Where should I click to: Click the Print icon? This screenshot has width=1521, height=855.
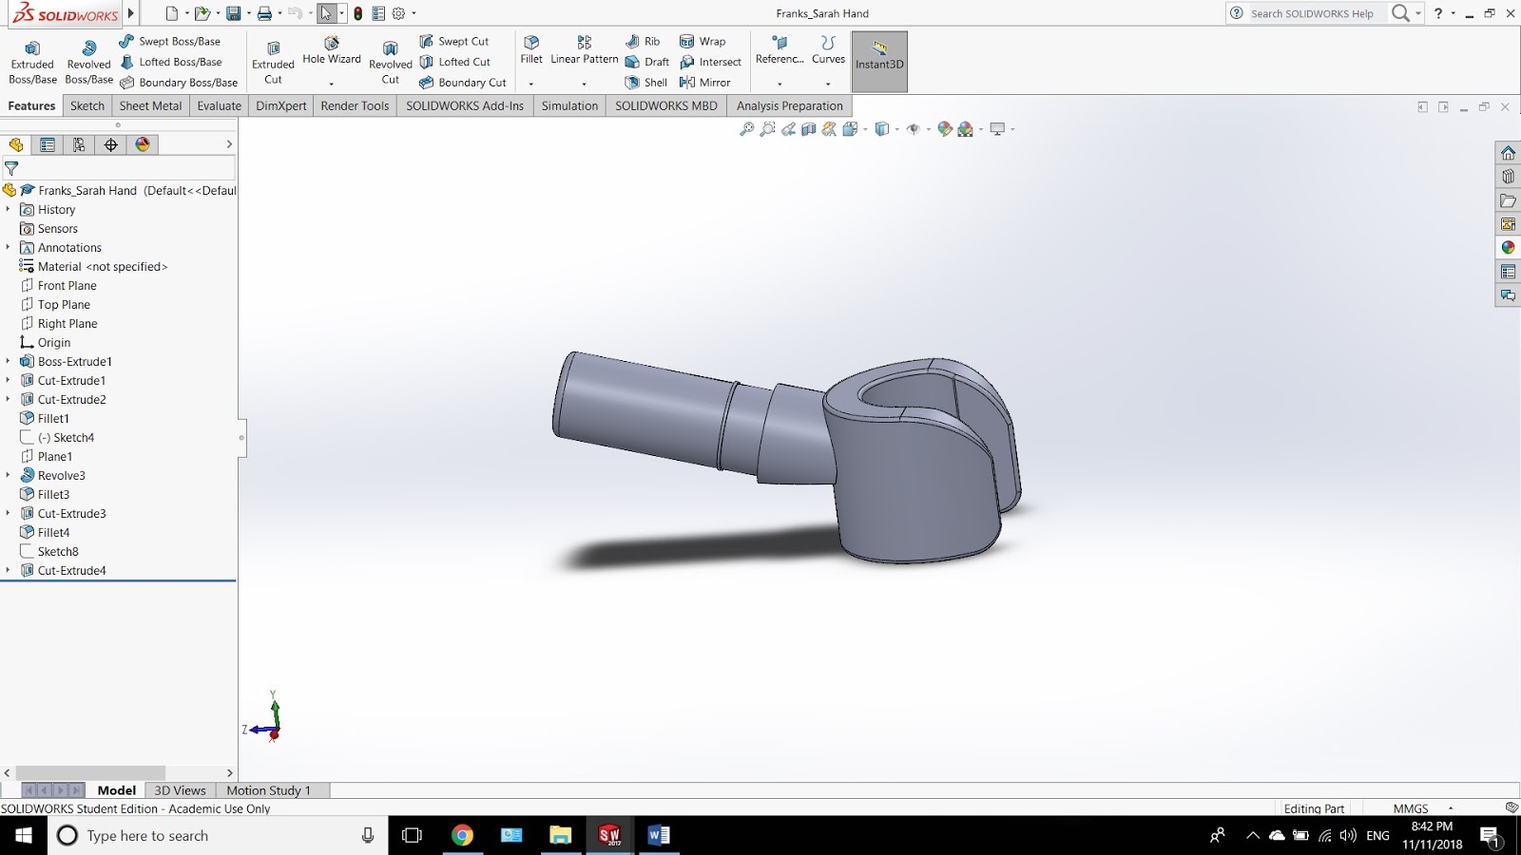click(x=264, y=13)
